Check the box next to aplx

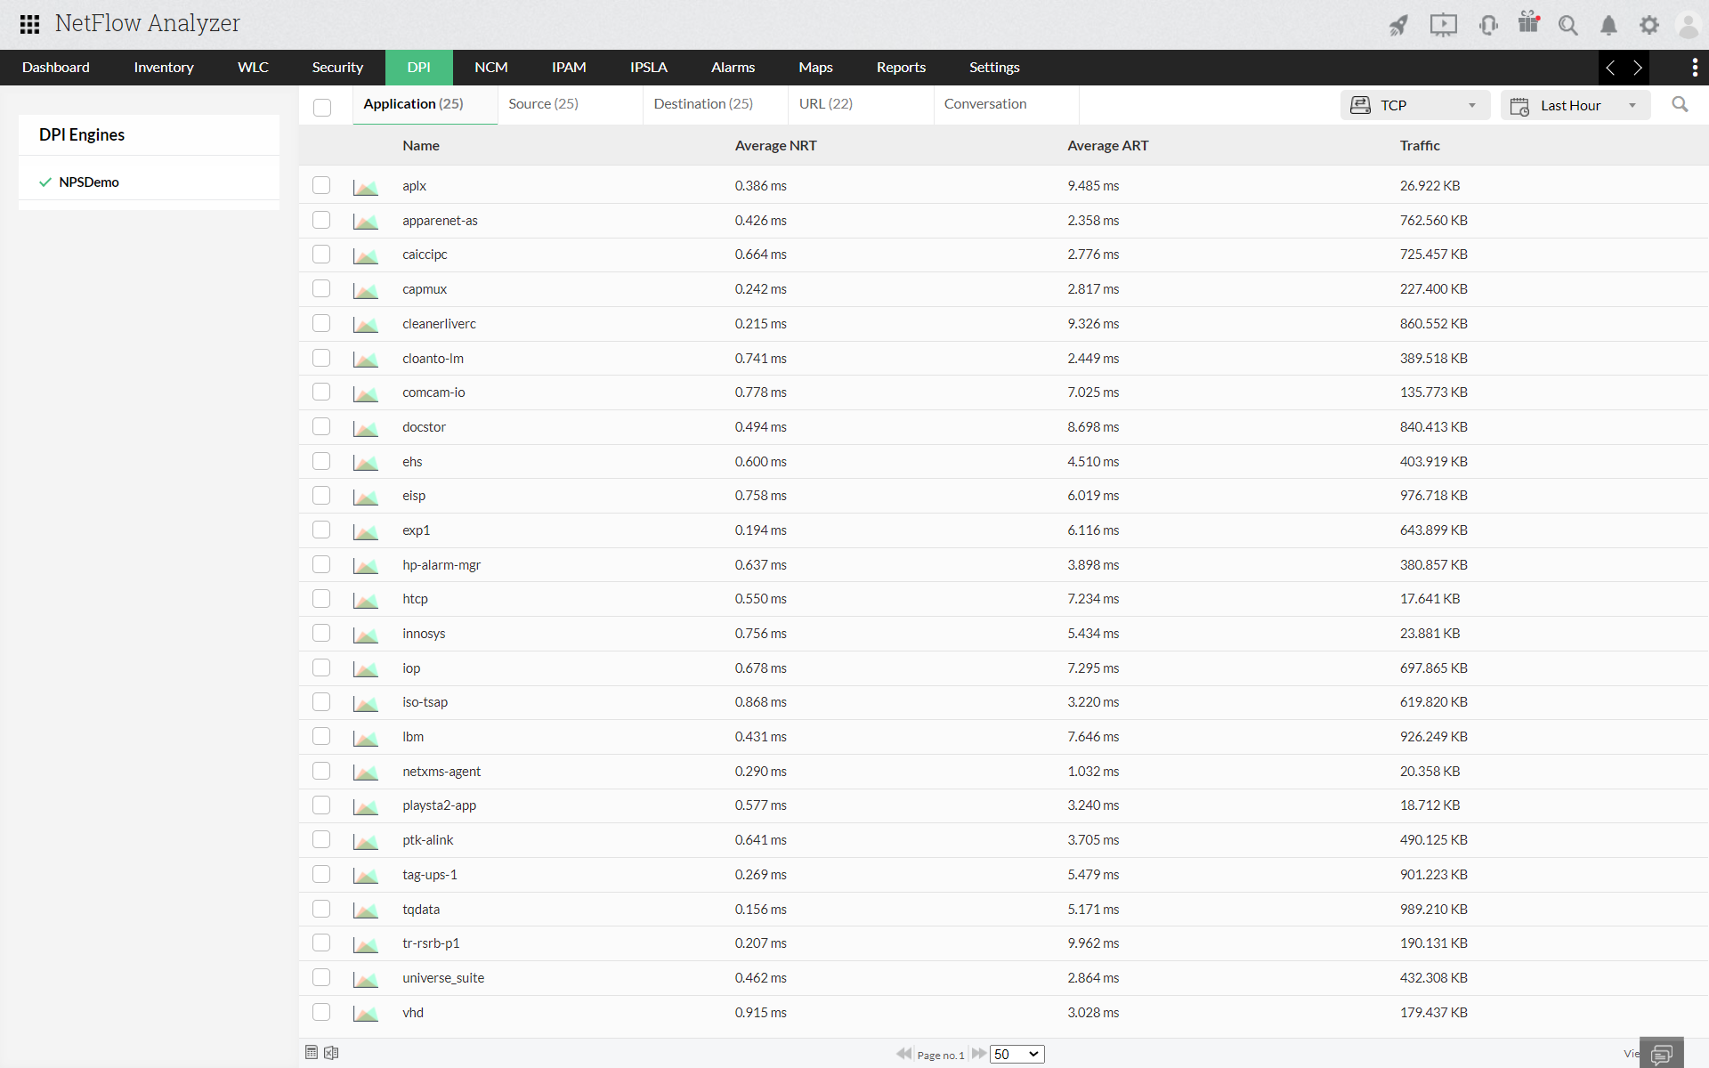[321, 185]
